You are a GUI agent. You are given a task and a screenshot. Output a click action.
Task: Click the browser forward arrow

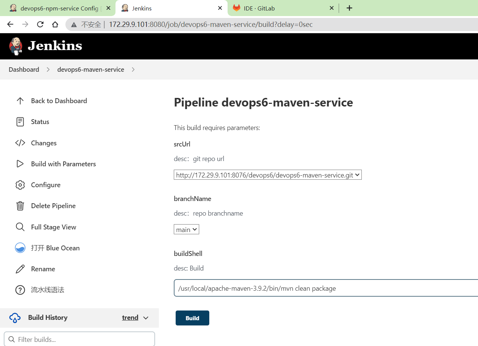(x=25, y=25)
